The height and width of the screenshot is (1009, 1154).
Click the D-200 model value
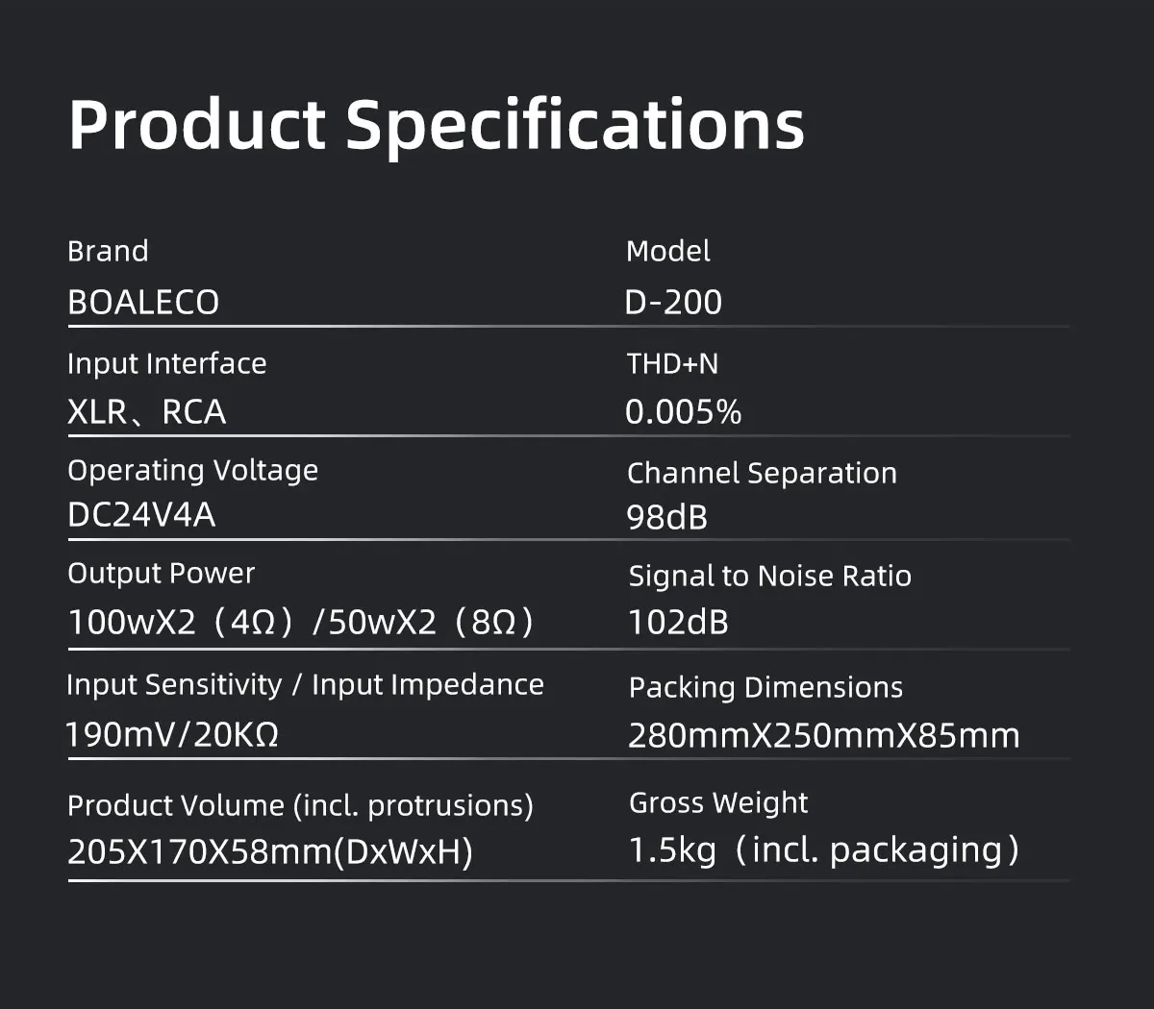(673, 303)
